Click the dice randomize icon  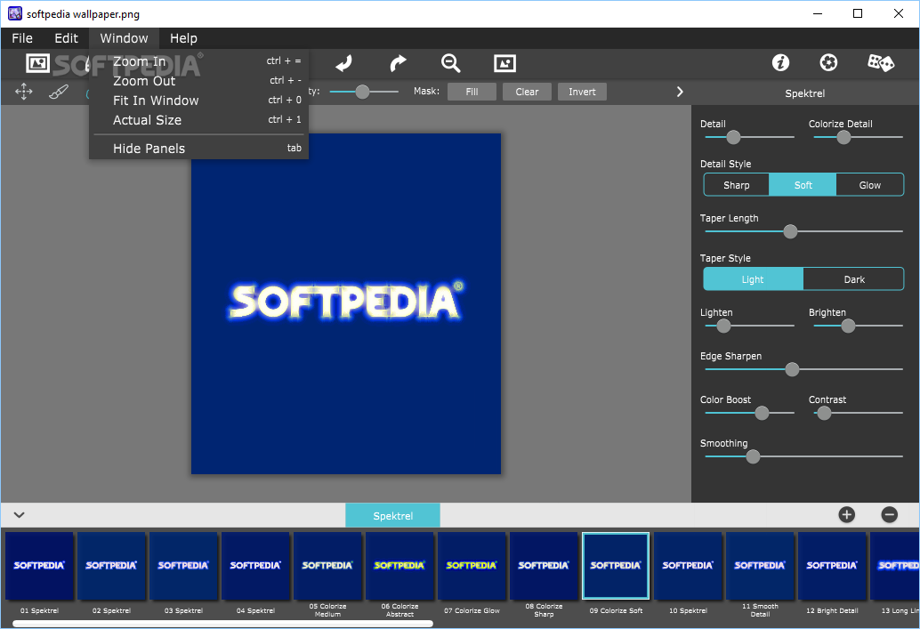pos(881,62)
